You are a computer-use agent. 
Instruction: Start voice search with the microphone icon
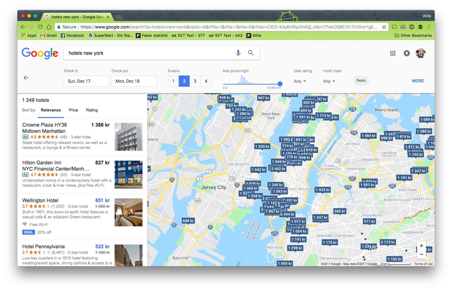238,53
